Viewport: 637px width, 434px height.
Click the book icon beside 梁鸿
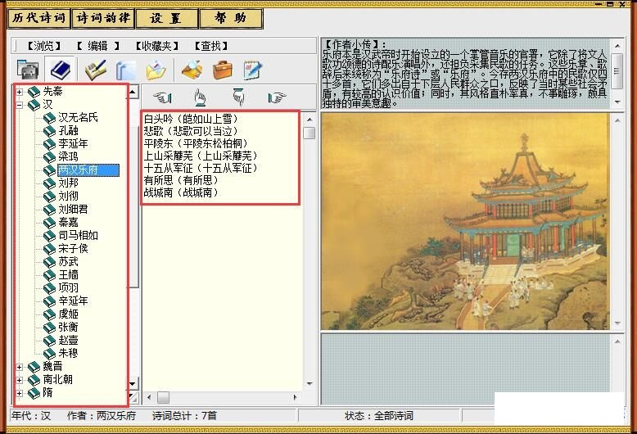(x=50, y=157)
